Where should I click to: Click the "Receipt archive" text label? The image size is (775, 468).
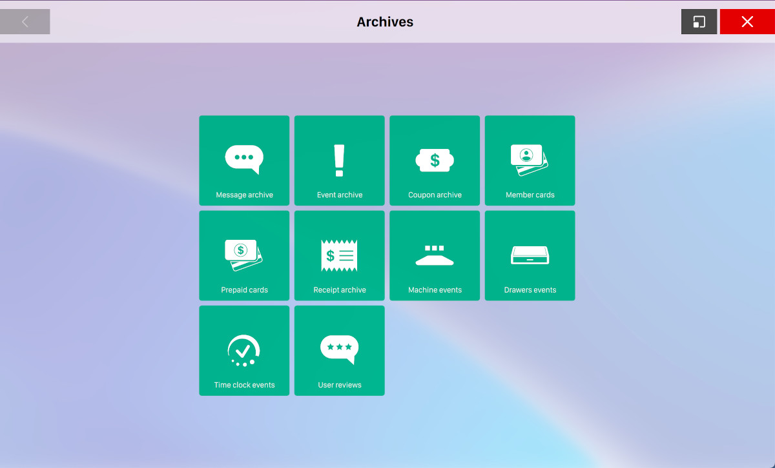(x=339, y=290)
